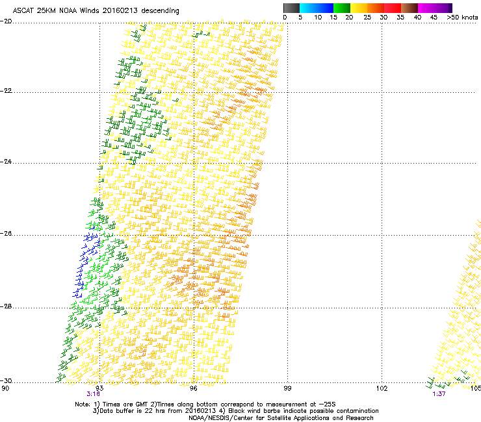Image resolution: width=481 pixels, height=422 pixels.
Task: Click the '-28' latitude axis label
Action: (x=6, y=306)
